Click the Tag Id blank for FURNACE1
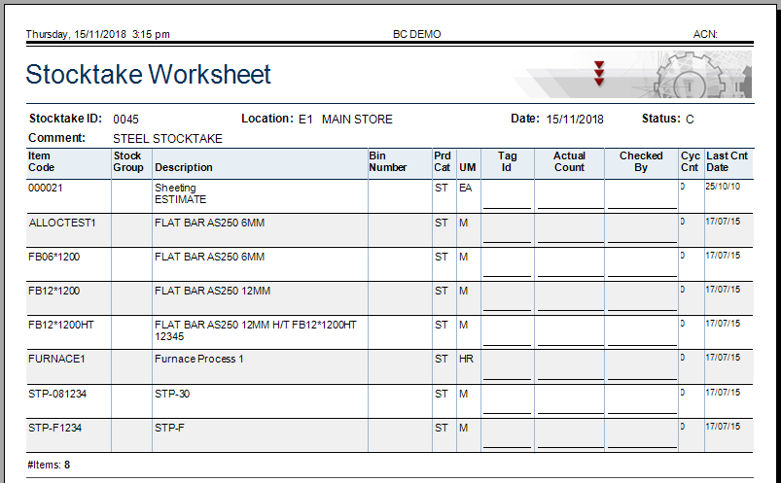 point(507,366)
